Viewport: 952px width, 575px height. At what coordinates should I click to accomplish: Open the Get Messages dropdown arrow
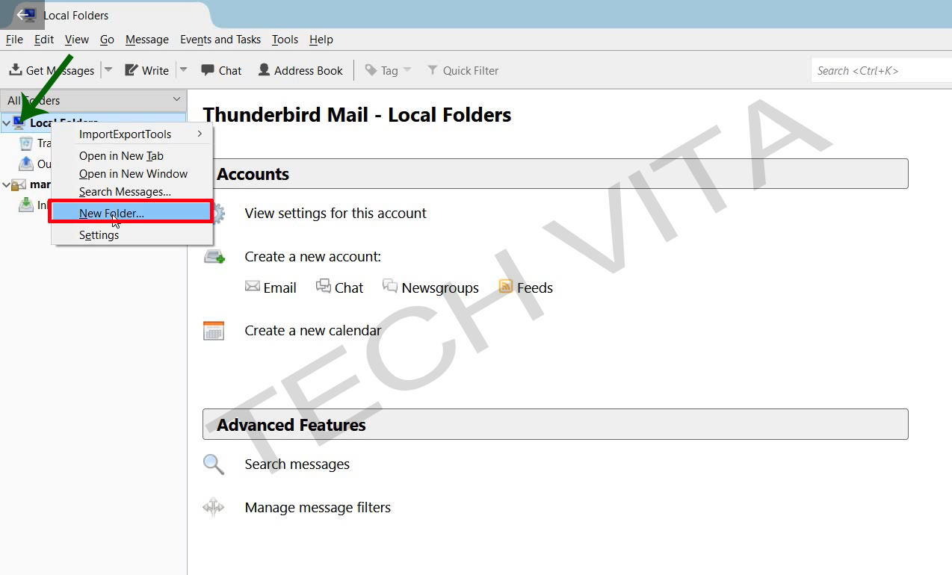(108, 70)
